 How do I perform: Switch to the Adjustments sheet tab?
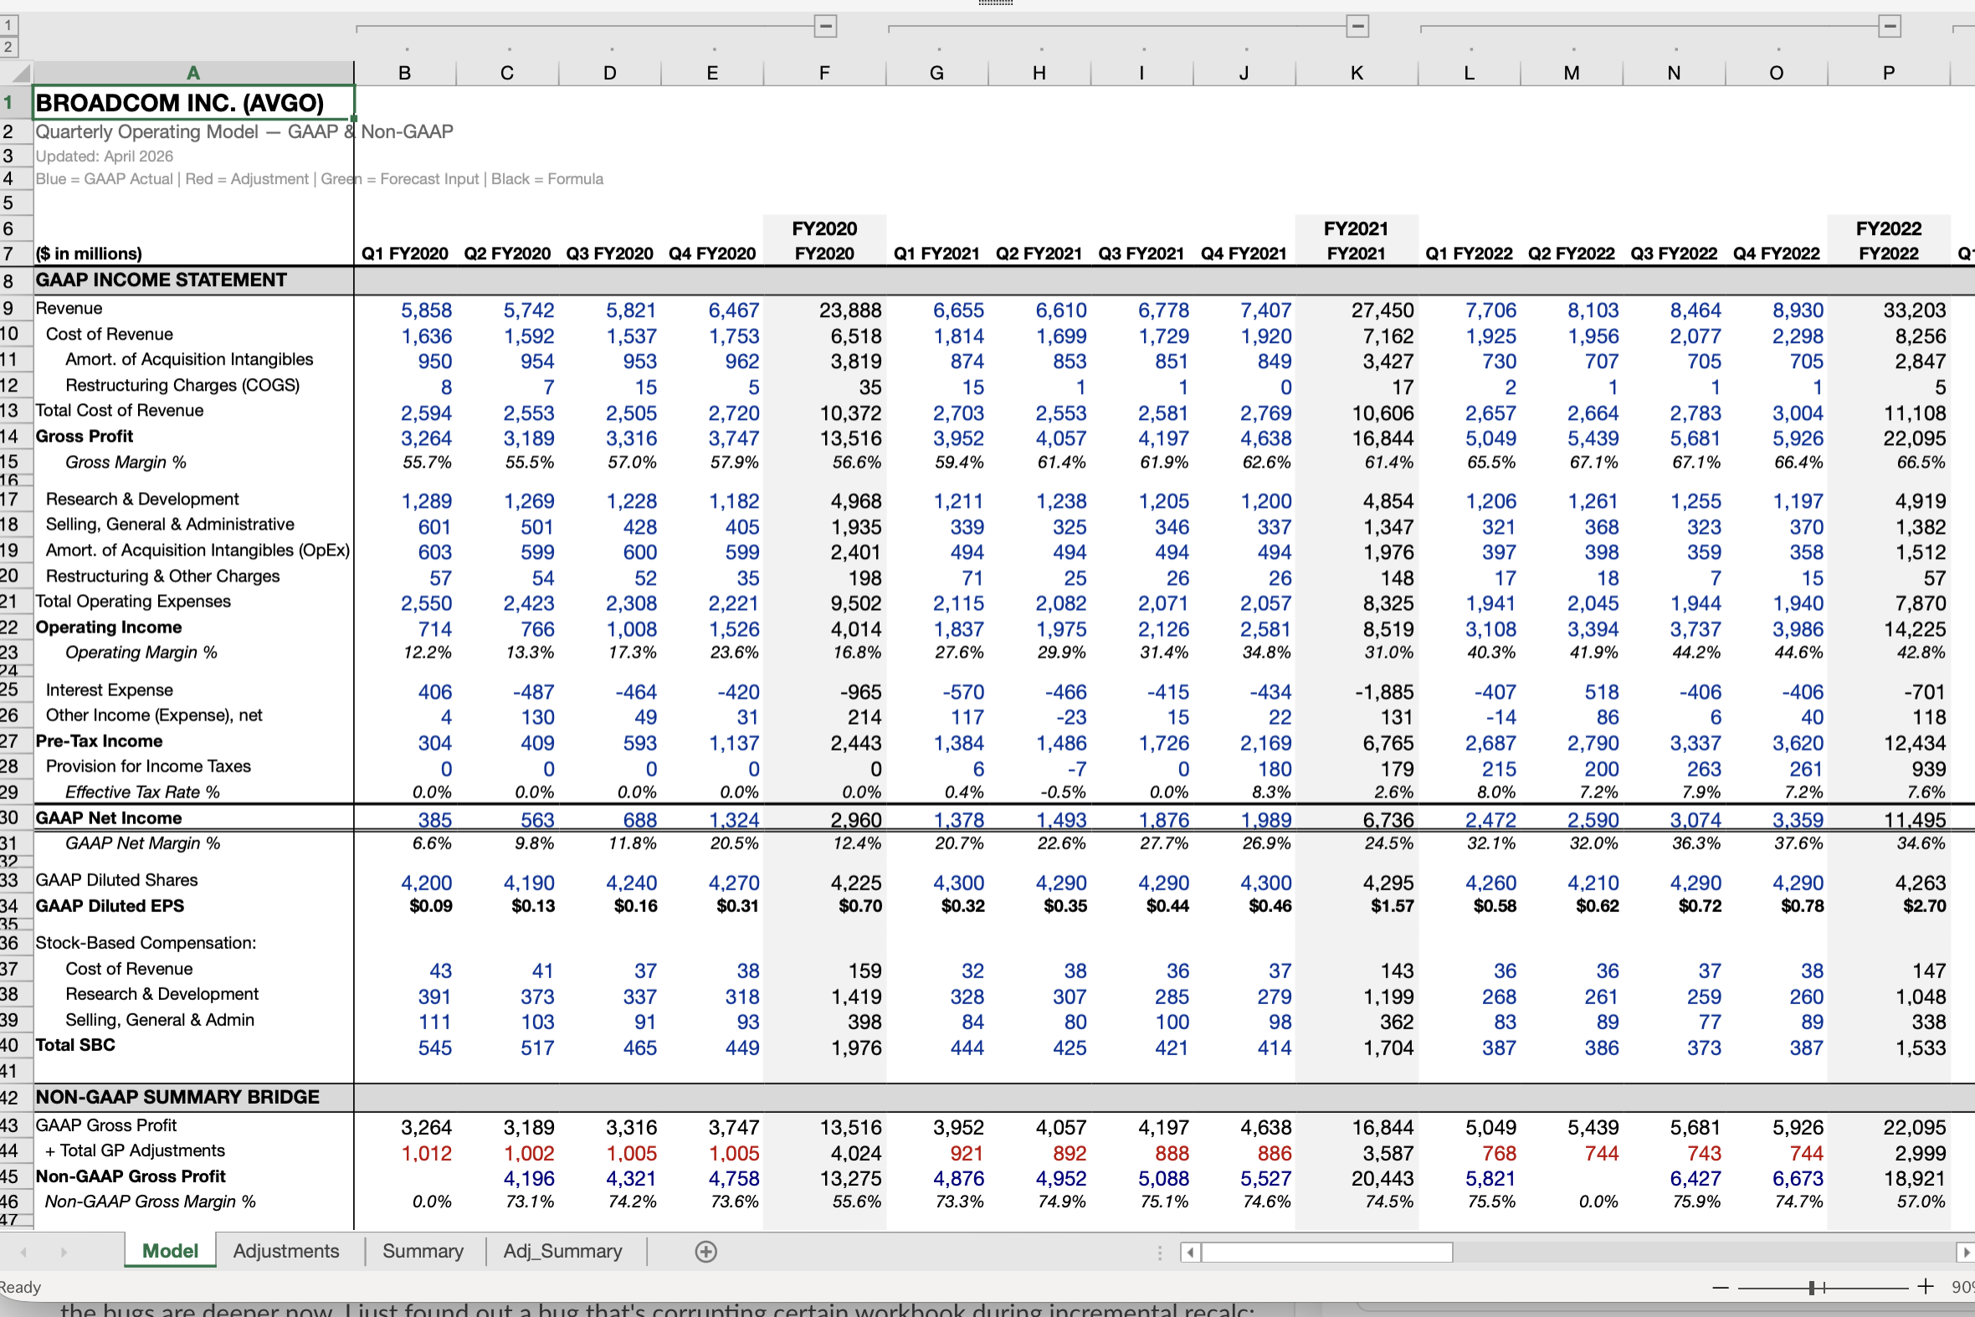point(285,1251)
